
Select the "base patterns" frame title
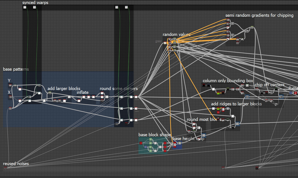(x=16, y=69)
